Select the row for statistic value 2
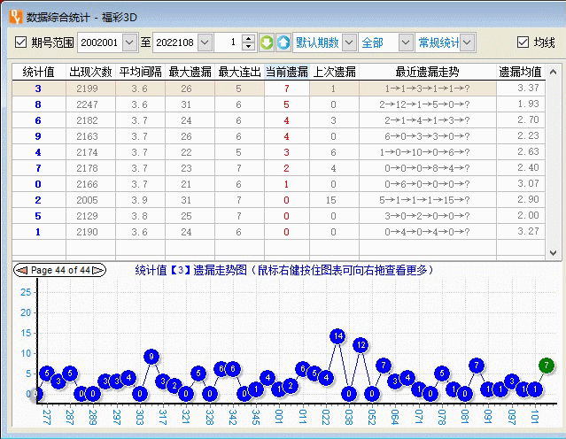 click(278, 200)
